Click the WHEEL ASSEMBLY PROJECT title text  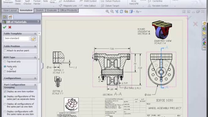click(x=165, y=108)
